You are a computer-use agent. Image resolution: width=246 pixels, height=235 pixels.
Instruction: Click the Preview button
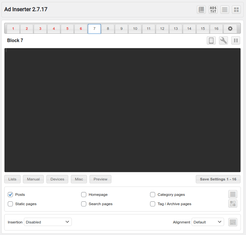click(100, 179)
